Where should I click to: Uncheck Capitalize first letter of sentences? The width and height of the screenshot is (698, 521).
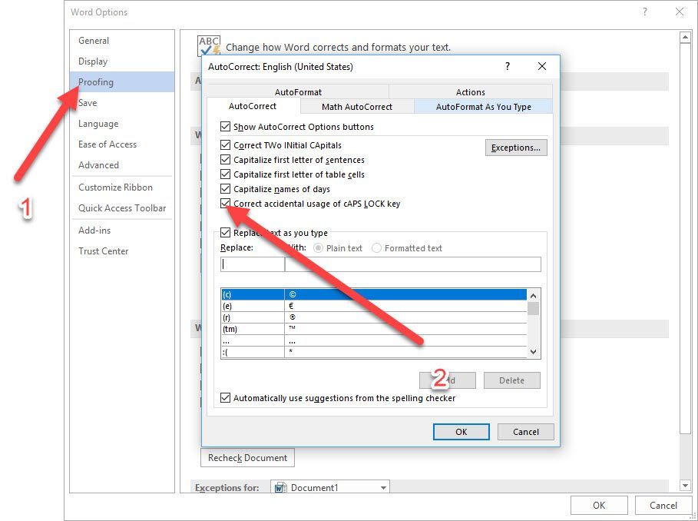[225, 159]
